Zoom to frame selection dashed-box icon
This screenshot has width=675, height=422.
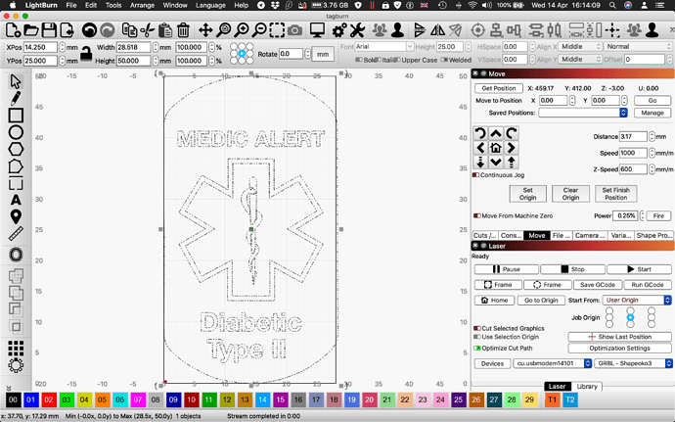coord(277,30)
